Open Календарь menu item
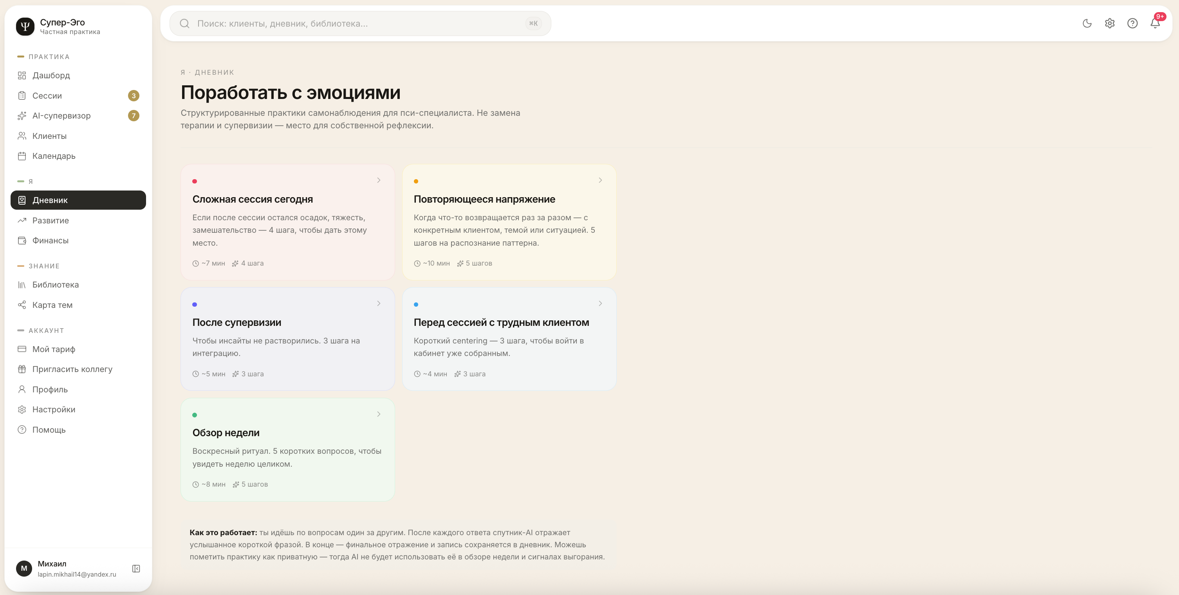The height and width of the screenshot is (595, 1179). [78, 156]
